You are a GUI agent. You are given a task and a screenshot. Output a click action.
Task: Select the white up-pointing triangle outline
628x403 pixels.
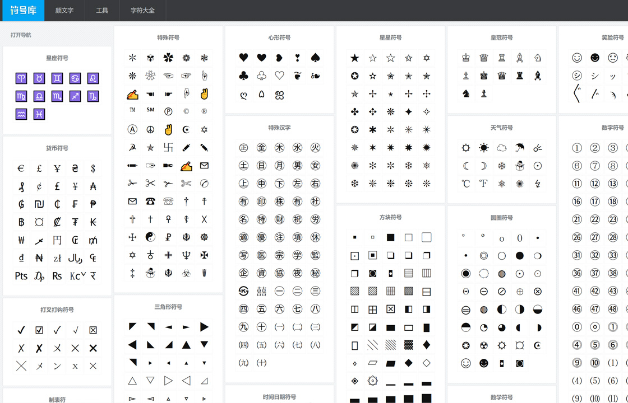tap(132, 381)
